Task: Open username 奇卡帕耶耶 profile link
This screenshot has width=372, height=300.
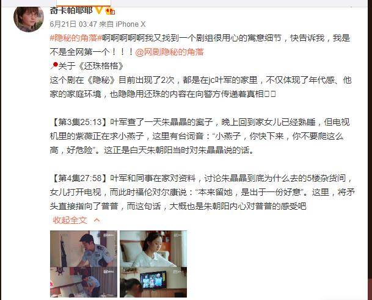Action: (x=71, y=10)
